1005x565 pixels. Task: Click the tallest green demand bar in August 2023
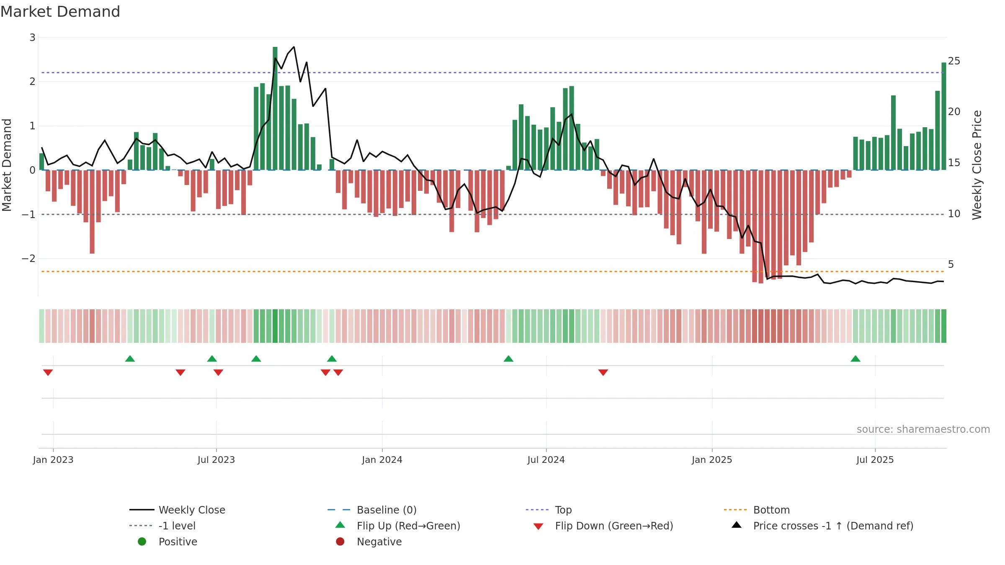275,108
